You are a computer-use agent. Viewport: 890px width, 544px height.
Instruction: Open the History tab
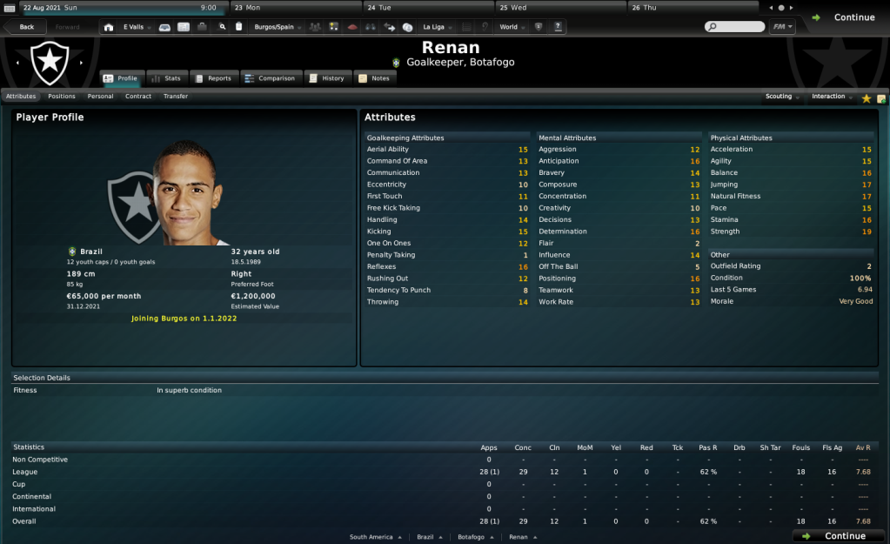click(x=327, y=78)
